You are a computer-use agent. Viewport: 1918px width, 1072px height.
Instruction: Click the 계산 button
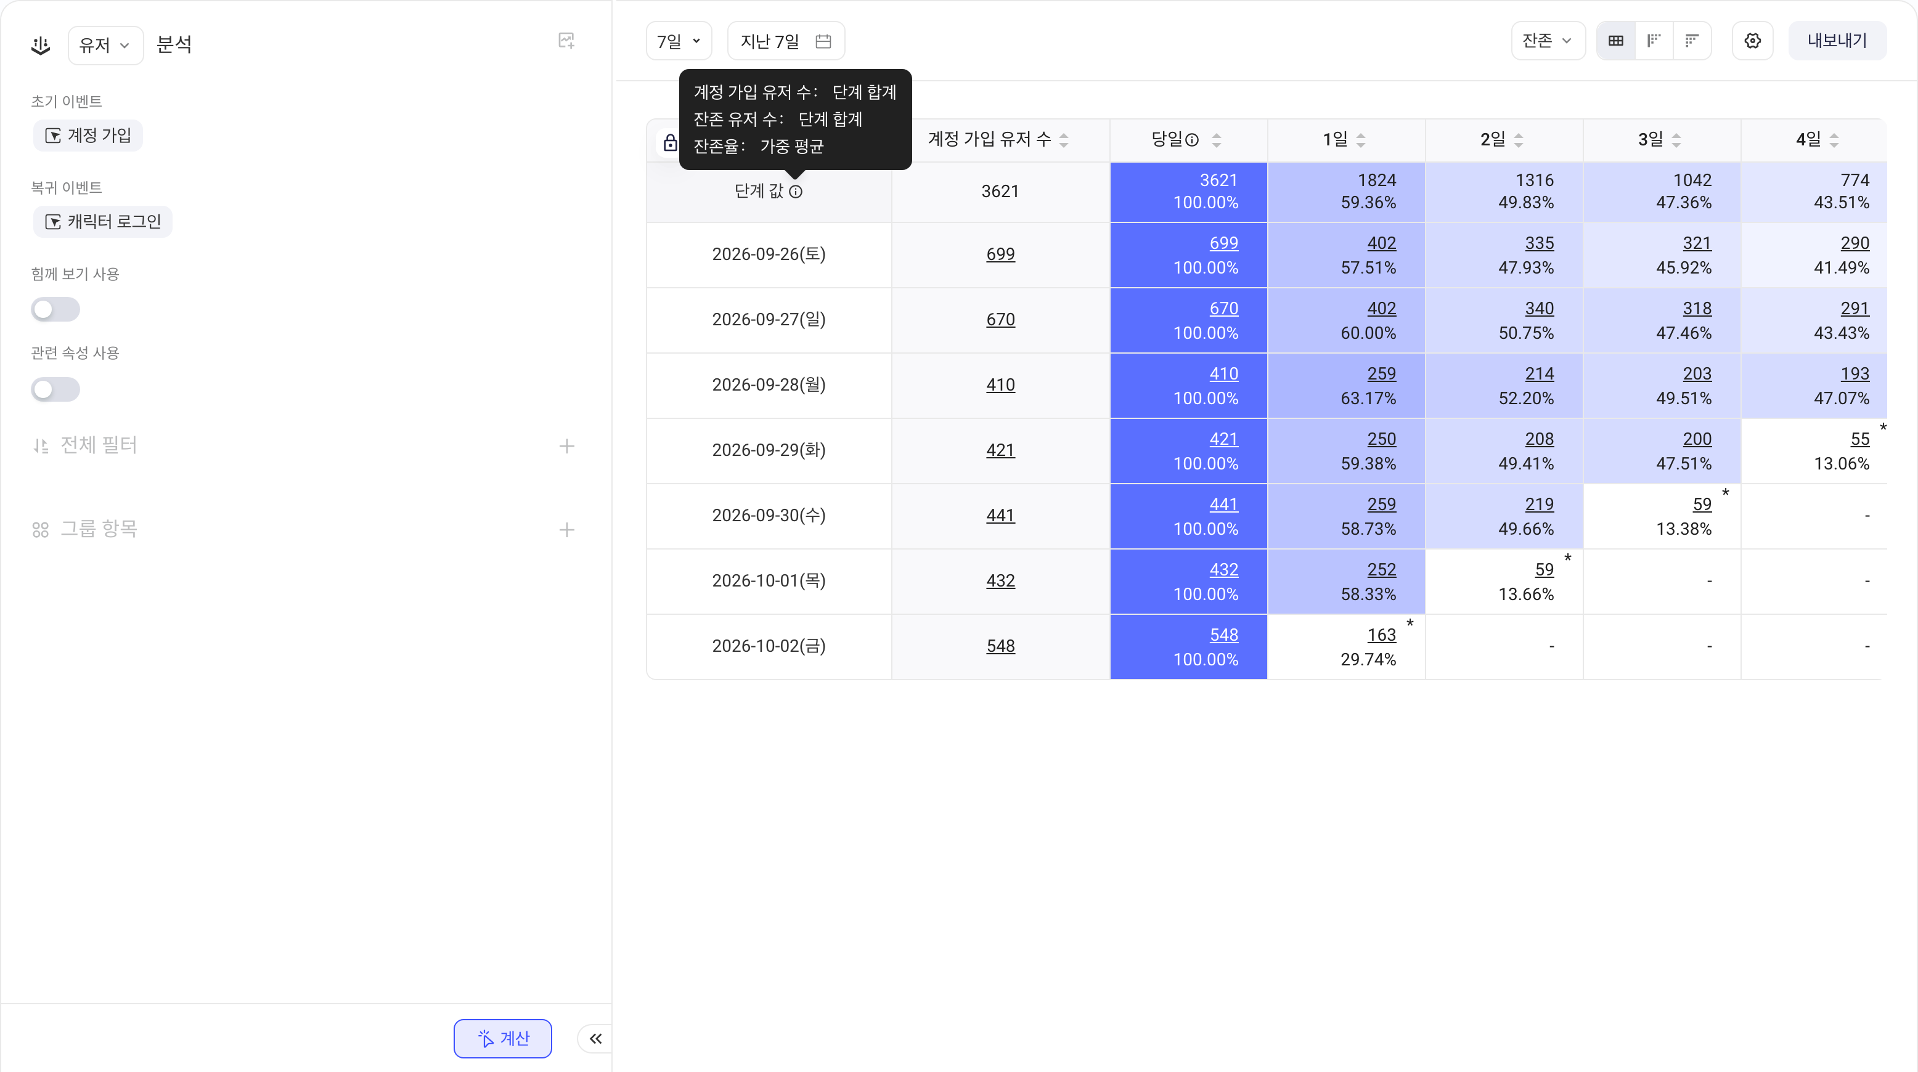pyautogui.click(x=502, y=1039)
